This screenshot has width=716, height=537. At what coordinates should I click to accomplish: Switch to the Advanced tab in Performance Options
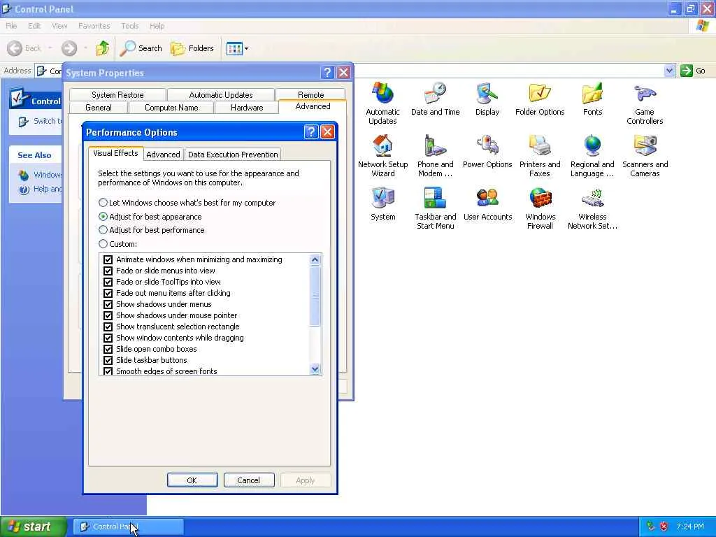[x=163, y=155]
